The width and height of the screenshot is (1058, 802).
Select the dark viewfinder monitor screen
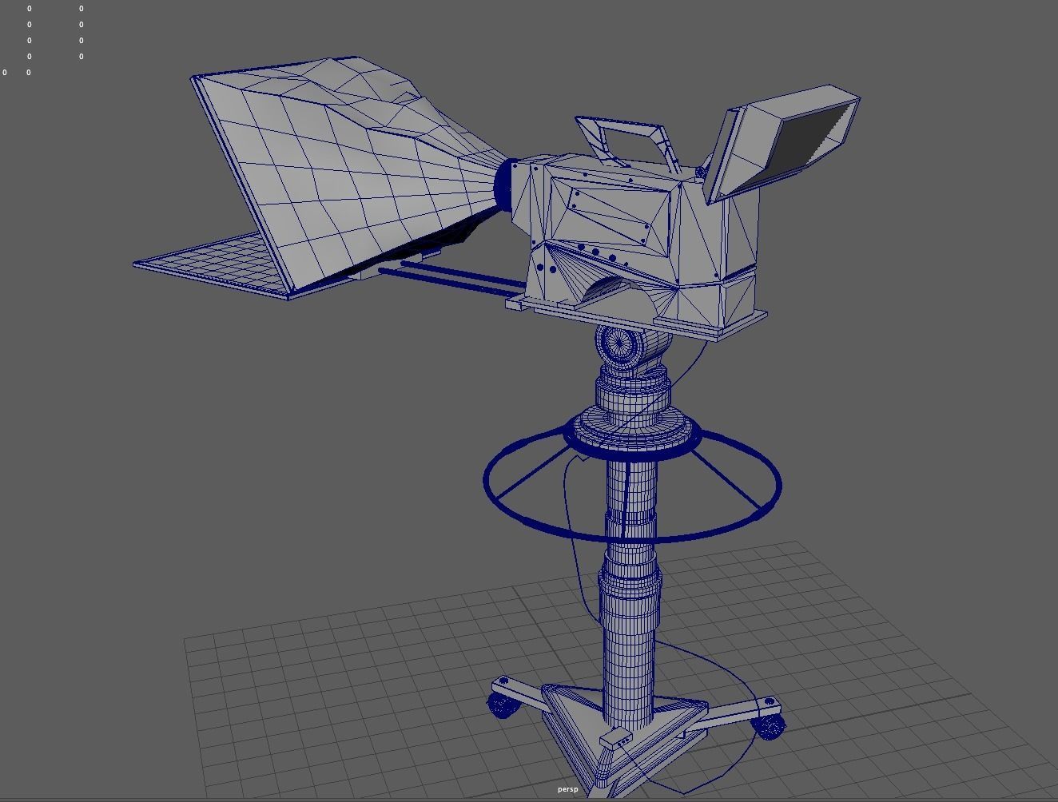807,140
